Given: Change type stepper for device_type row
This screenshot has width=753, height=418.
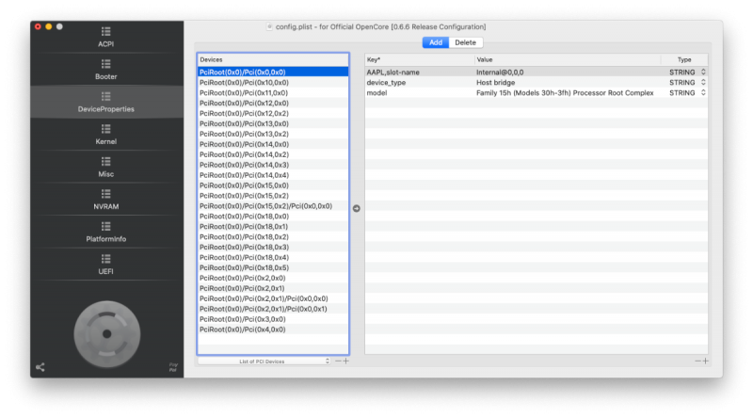Looking at the screenshot, I should coord(703,83).
